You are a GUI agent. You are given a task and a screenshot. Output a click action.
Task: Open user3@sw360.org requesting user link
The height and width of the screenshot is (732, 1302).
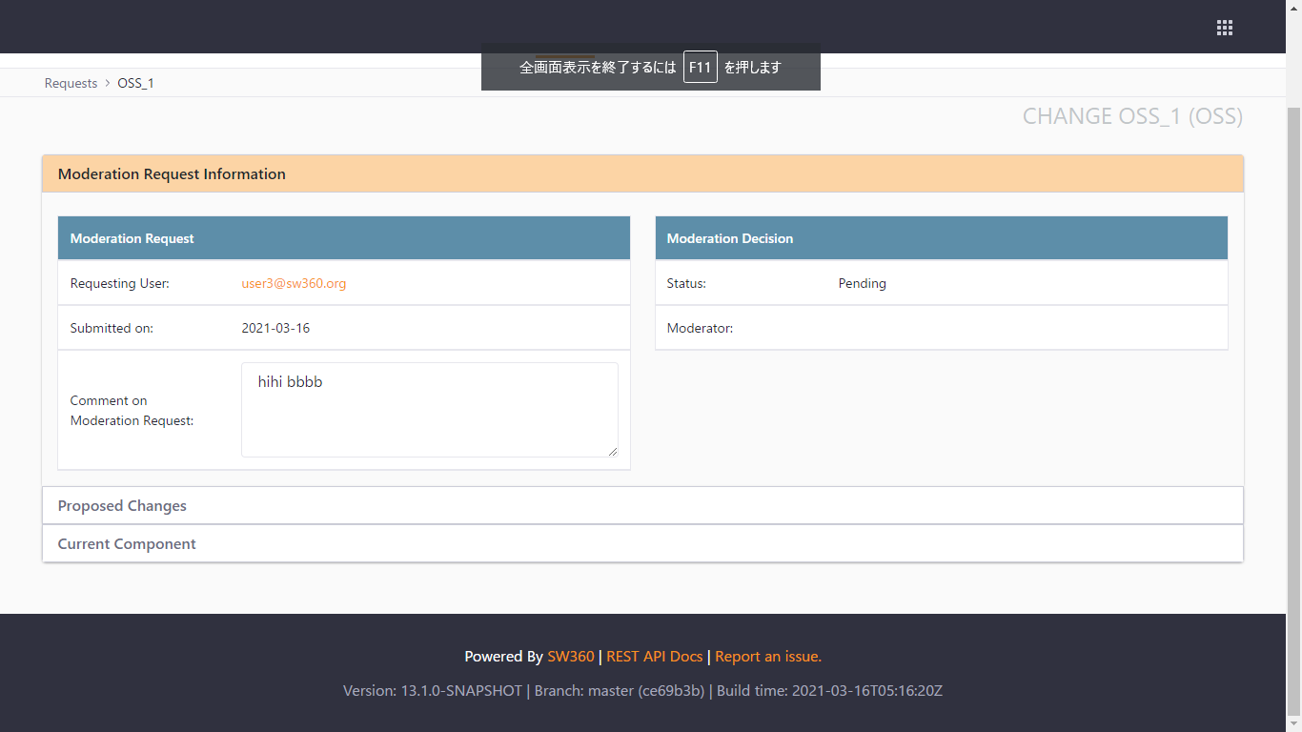(x=294, y=283)
